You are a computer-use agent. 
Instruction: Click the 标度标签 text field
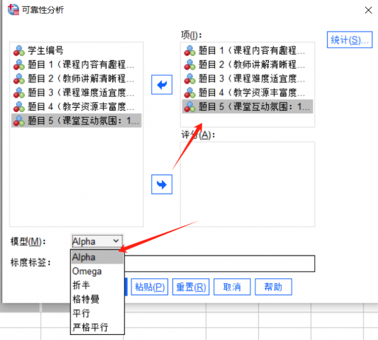click(x=220, y=263)
